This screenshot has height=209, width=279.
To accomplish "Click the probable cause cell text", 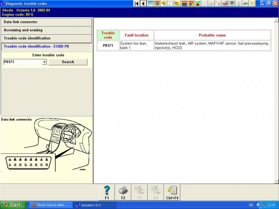I will coord(212,46).
